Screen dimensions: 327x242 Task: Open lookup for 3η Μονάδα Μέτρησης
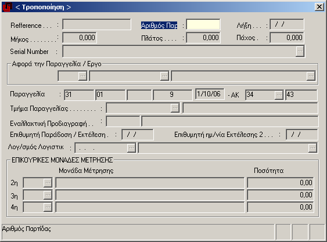[48, 195]
